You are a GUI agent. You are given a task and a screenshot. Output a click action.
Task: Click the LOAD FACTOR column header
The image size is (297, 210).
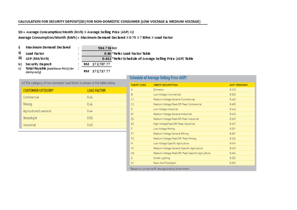pyautogui.click(x=96, y=90)
